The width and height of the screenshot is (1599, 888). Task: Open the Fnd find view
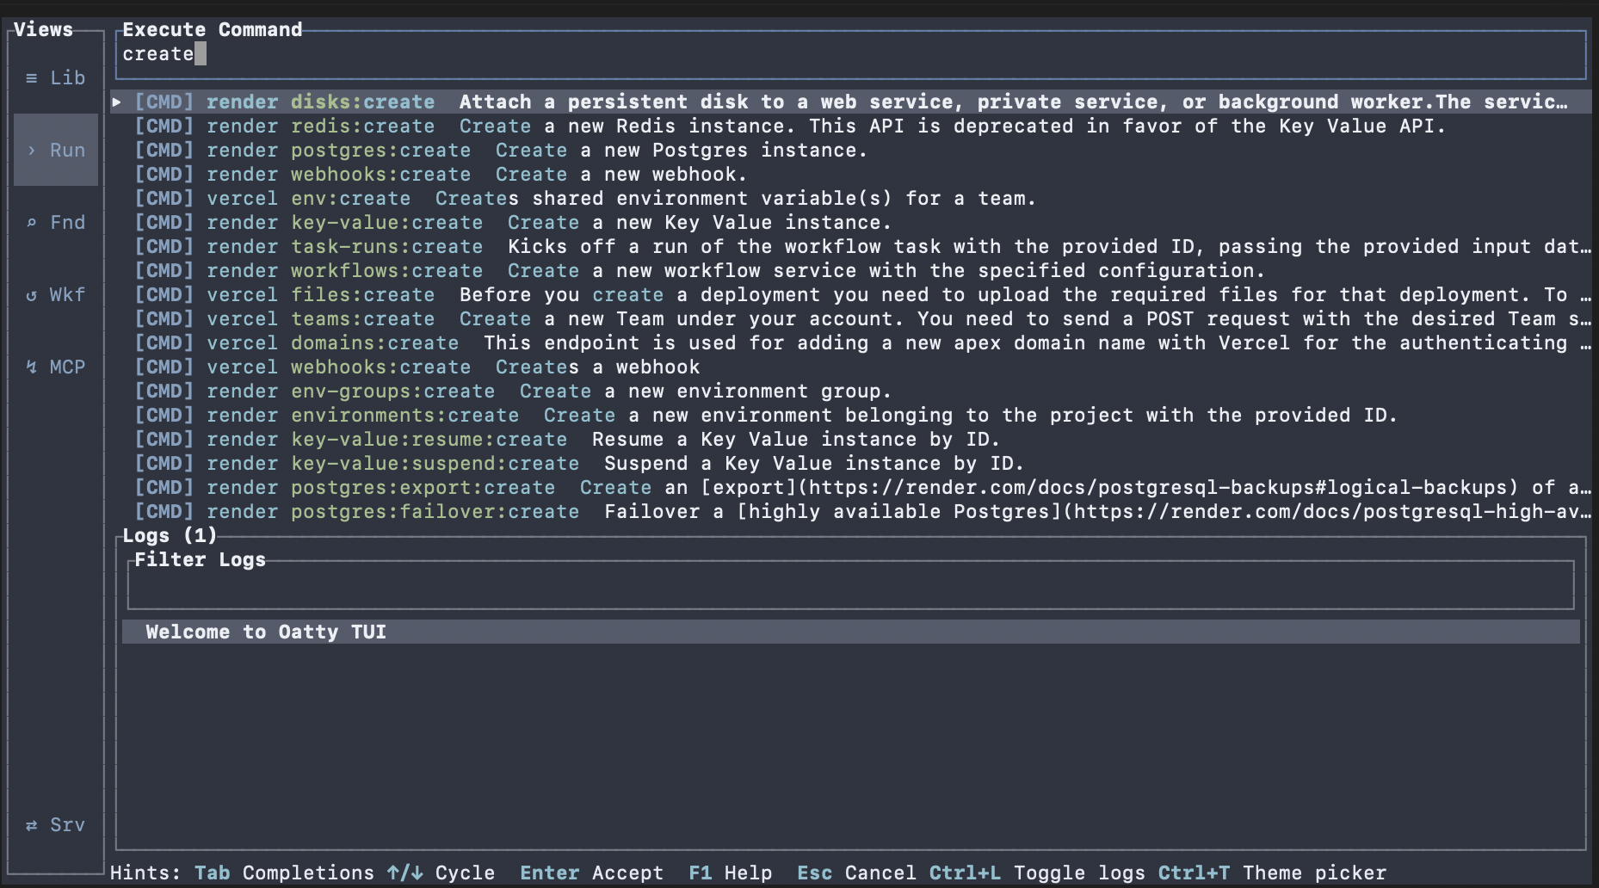click(x=56, y=222)
